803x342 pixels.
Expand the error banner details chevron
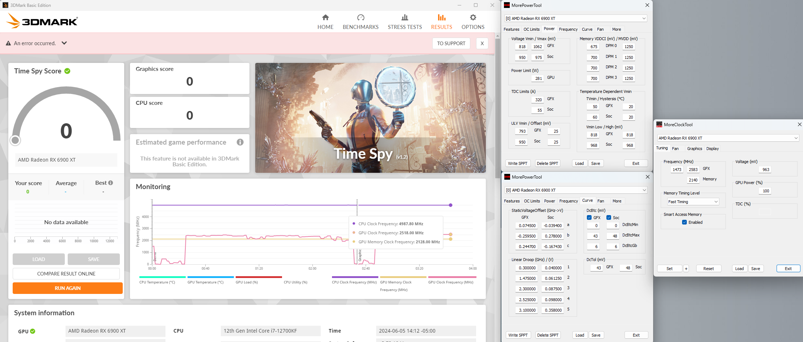click(64, 43)
